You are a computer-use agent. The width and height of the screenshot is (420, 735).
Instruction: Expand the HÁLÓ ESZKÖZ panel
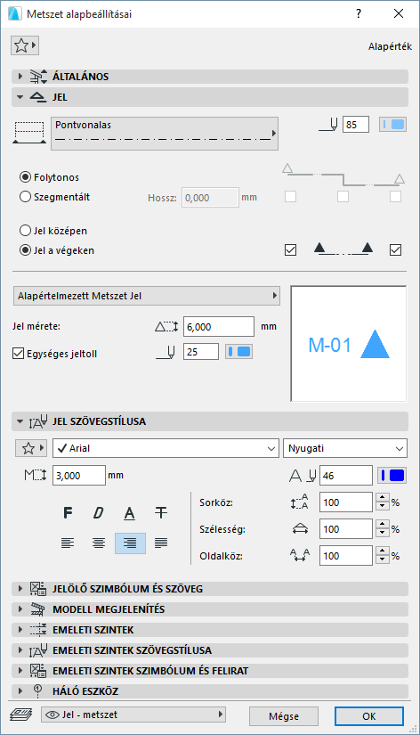click(x=210, y=691)
